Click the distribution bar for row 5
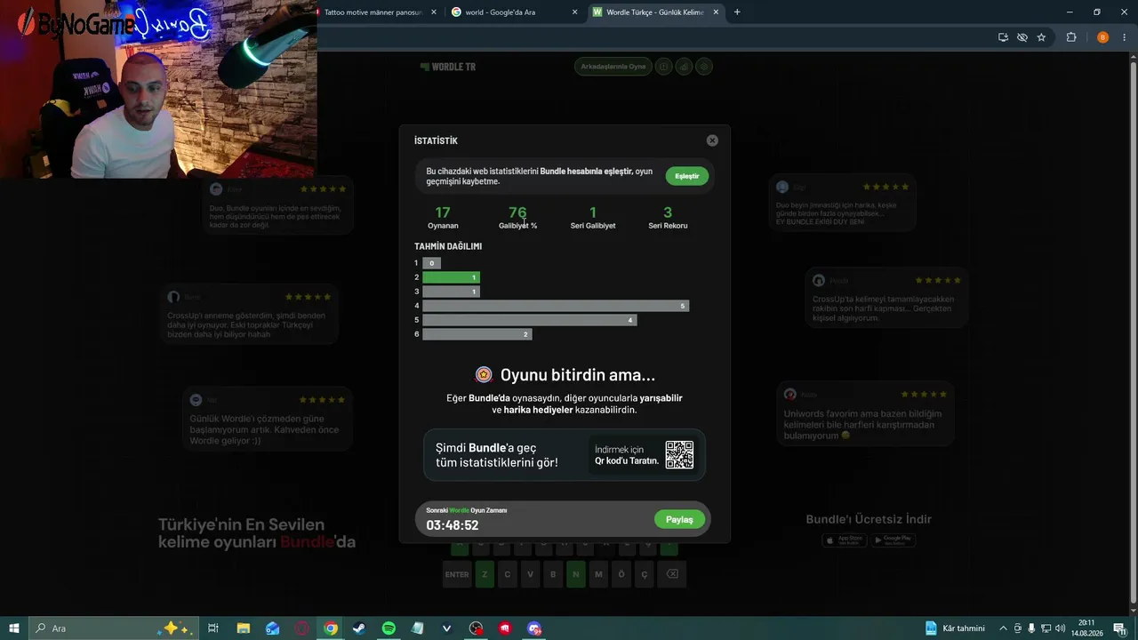 (530, 320)
